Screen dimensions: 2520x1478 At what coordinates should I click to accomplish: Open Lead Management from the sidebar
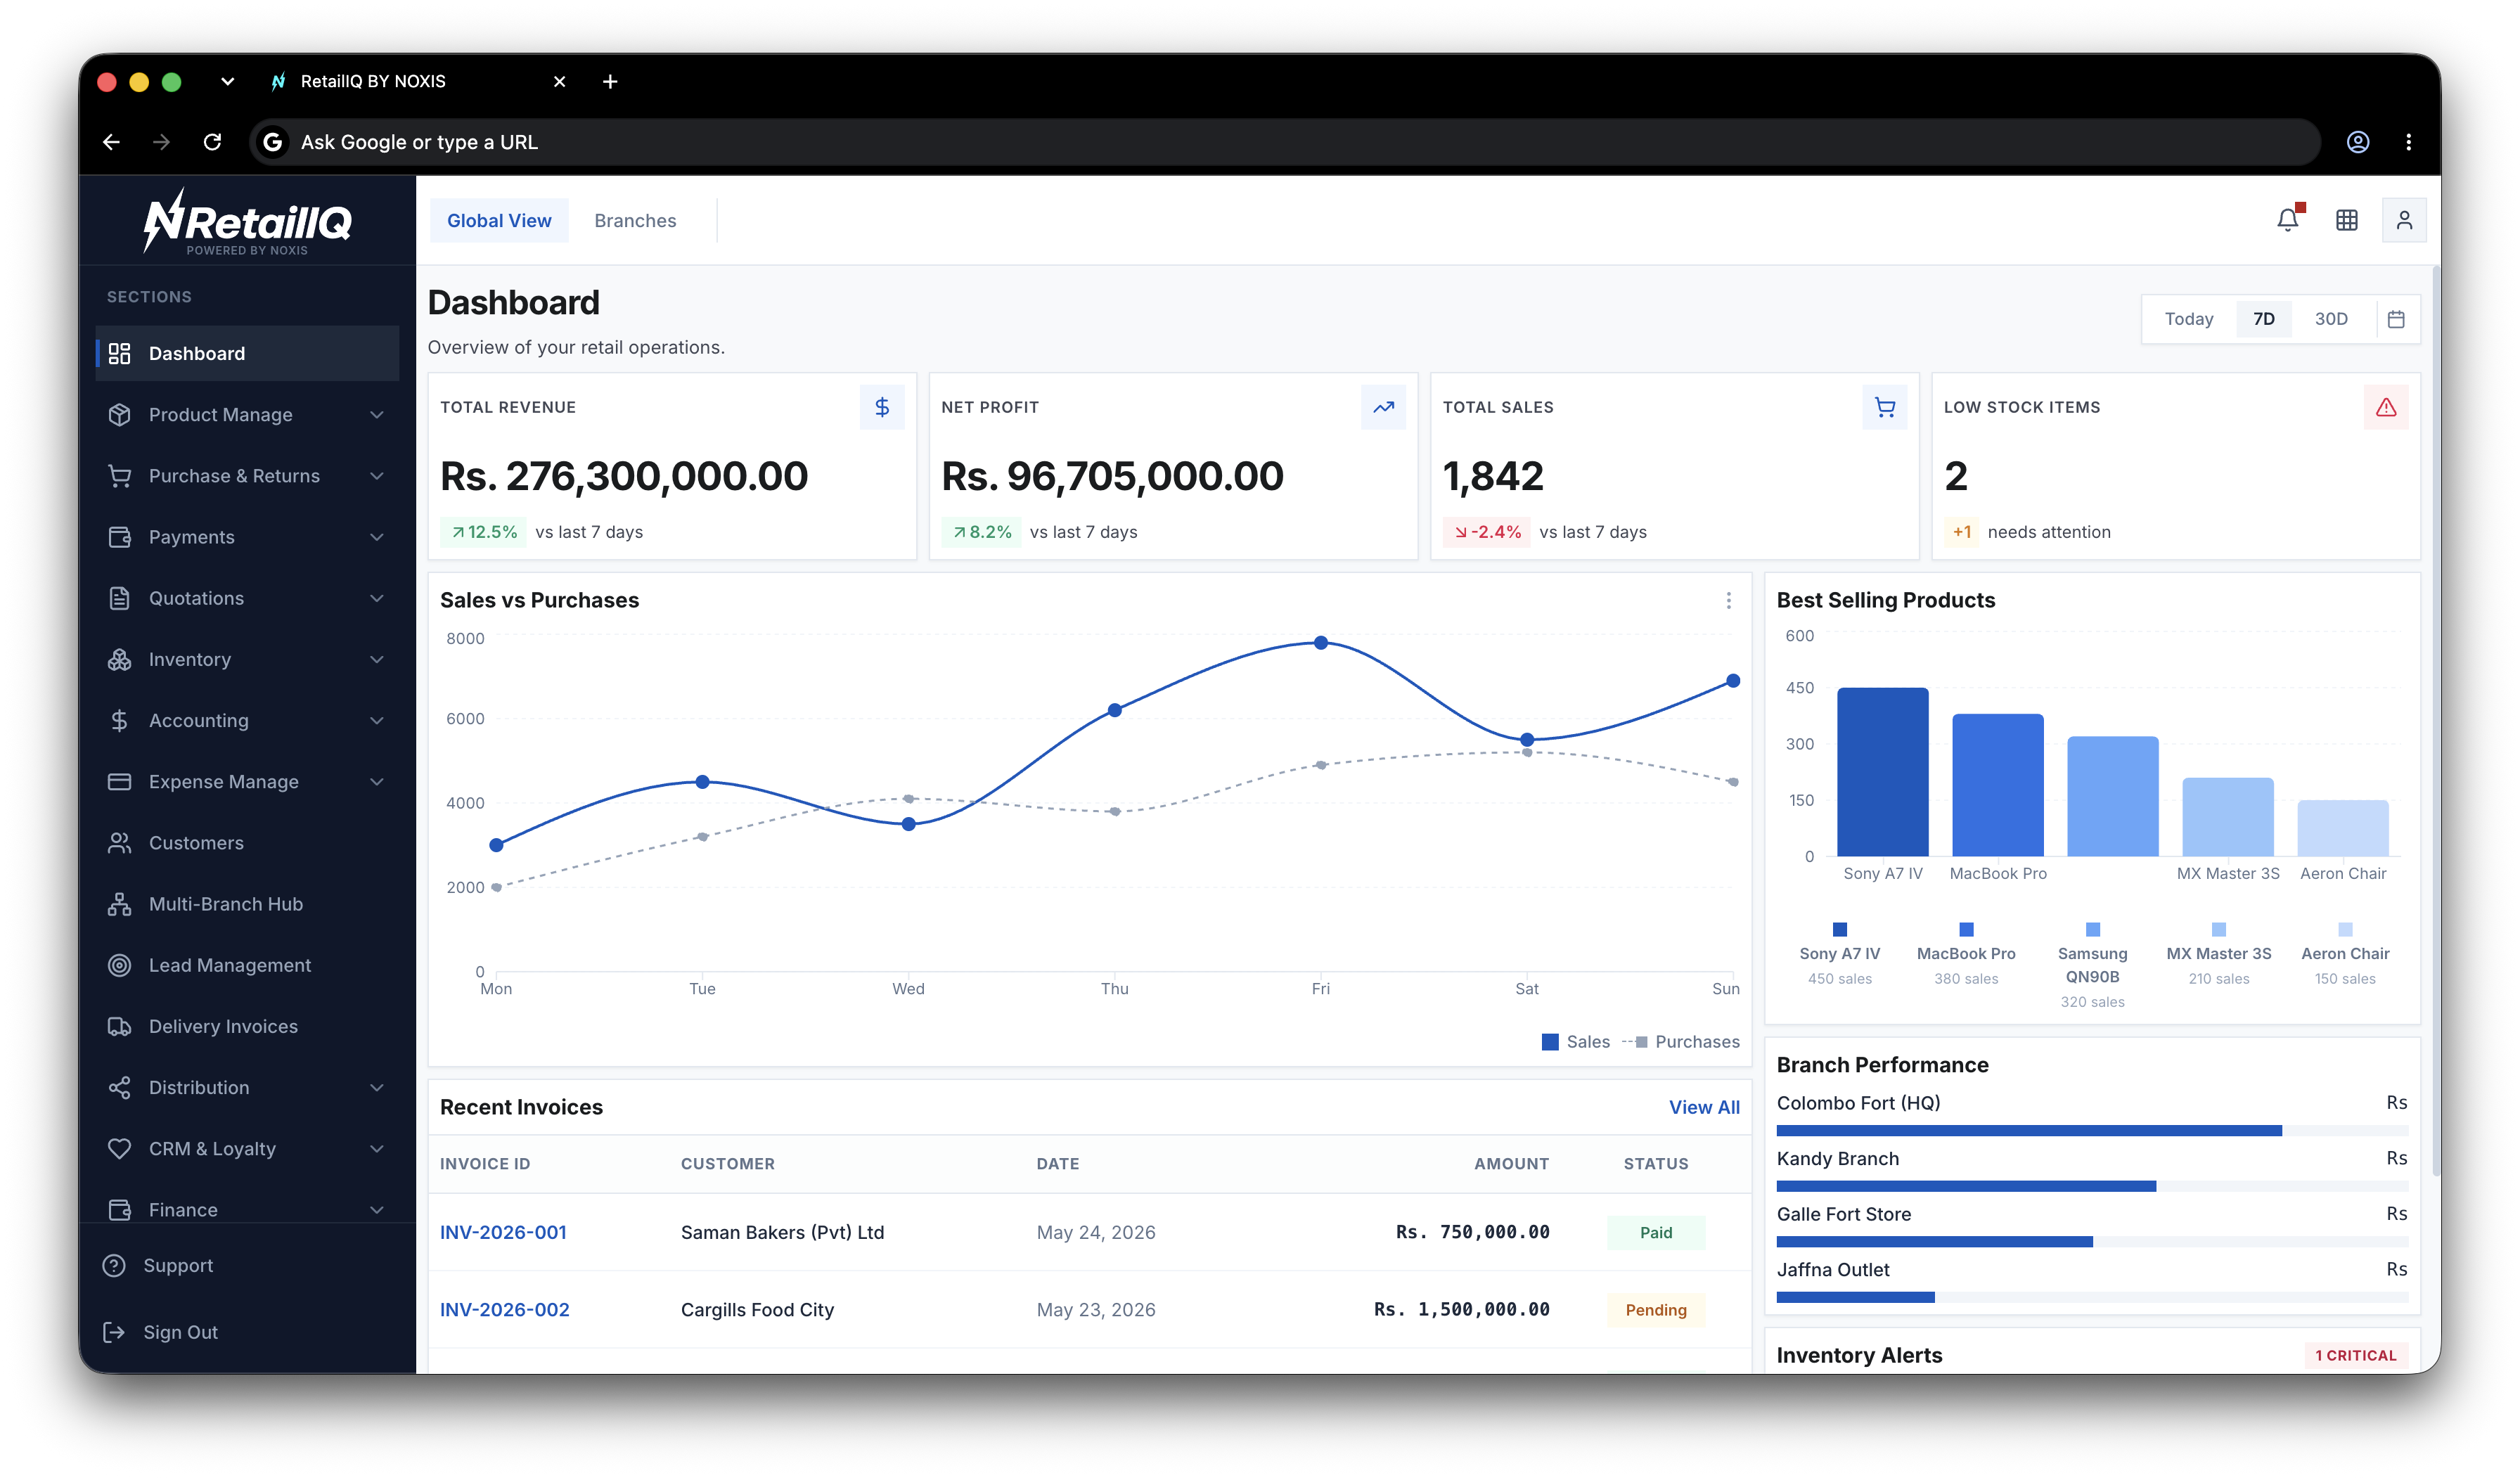(x=247, y=965)
